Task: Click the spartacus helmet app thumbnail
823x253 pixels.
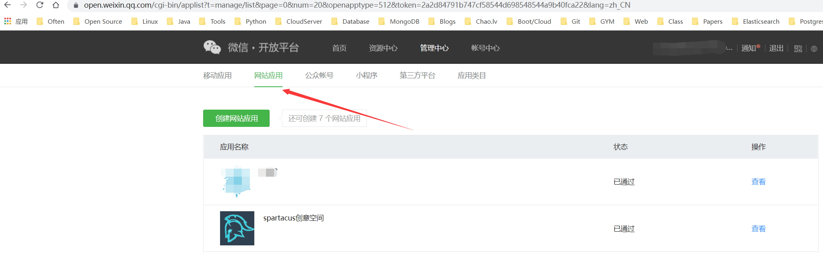Action: coord(237,228)
